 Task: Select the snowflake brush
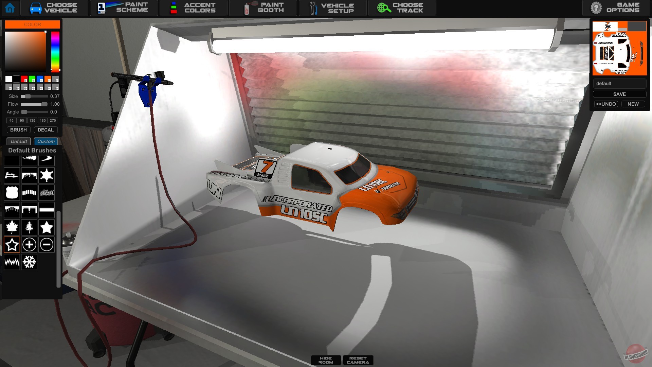point(29,262)
